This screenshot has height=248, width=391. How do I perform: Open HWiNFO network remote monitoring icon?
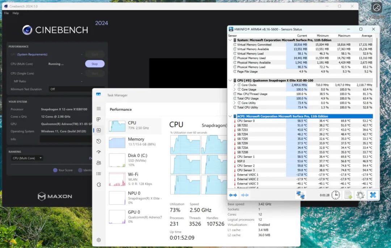[x=300, y=195]
